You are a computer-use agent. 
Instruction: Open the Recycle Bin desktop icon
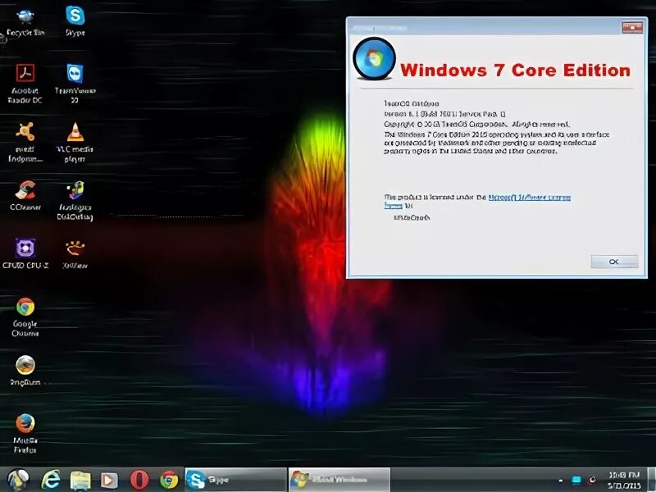click(x=25, y=23)
